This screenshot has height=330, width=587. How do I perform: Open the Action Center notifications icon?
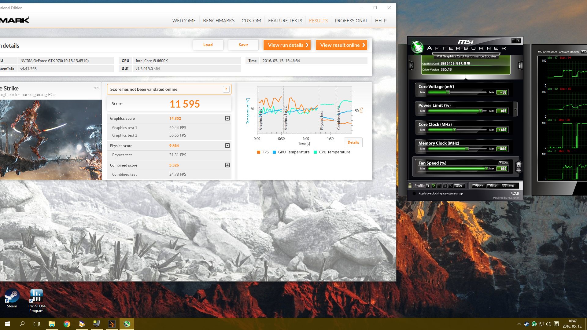point(556,324)
